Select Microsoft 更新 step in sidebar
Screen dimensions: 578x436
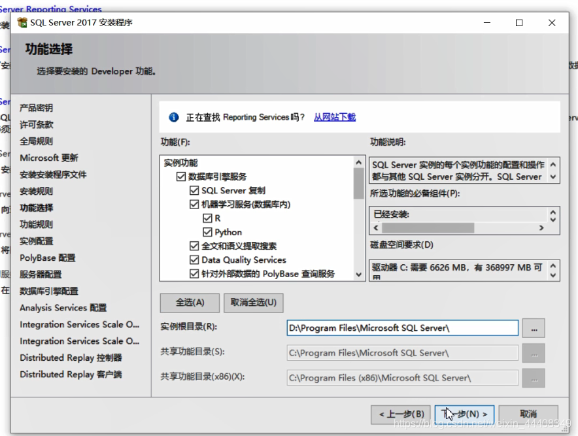(x=48, y=158)
